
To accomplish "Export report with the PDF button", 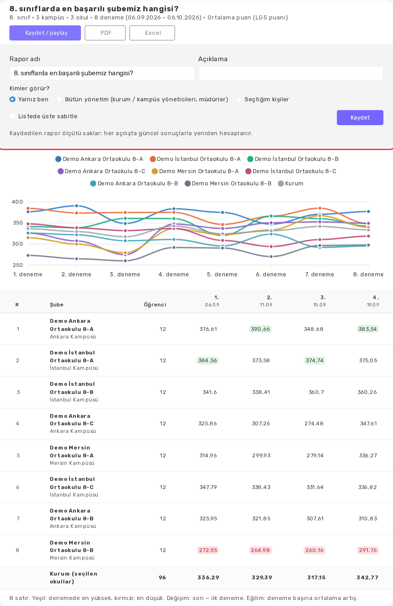I will [105, 33].
